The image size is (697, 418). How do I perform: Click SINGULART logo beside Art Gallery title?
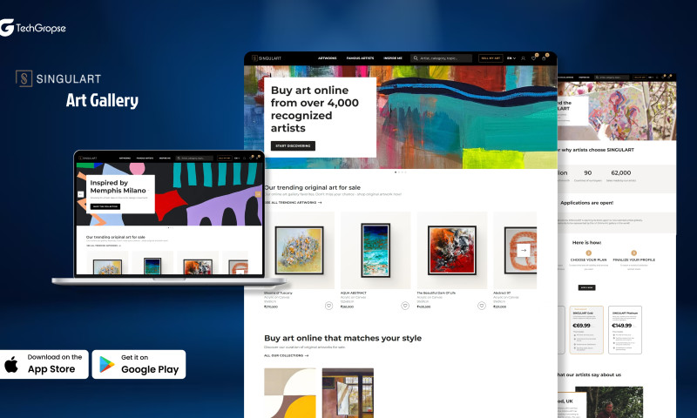pyautogui.click(x=58, y=78)
